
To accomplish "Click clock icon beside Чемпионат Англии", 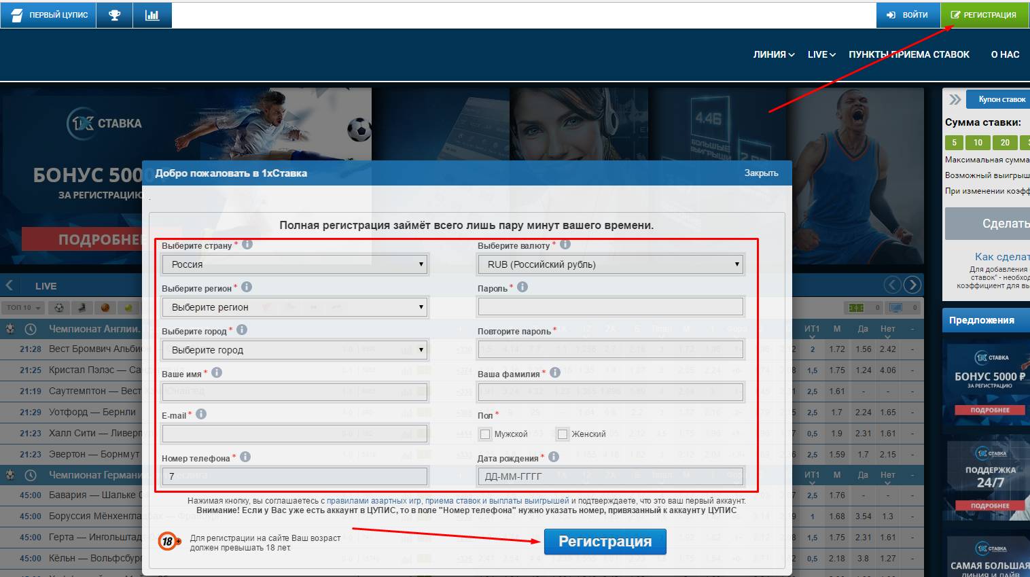I will (31, 329).
